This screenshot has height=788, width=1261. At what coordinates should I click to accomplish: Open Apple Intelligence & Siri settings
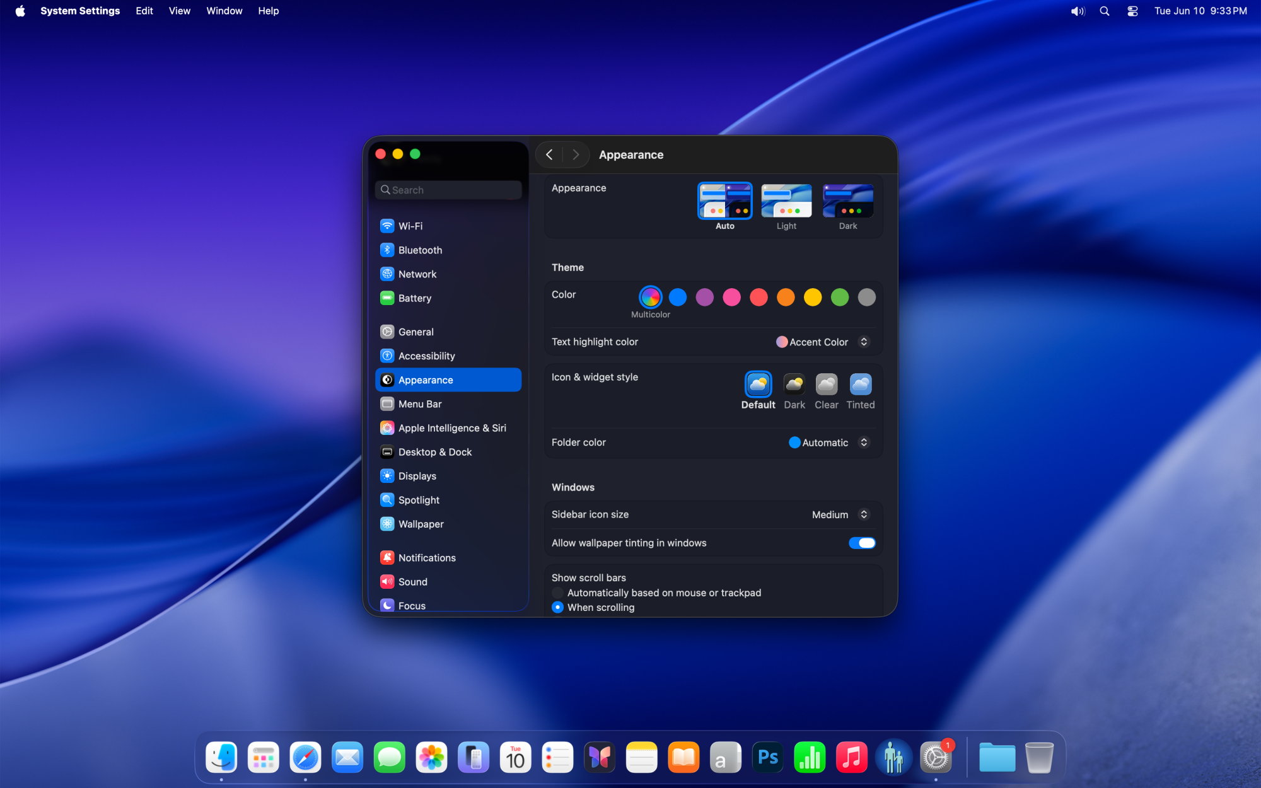point(448,427)
